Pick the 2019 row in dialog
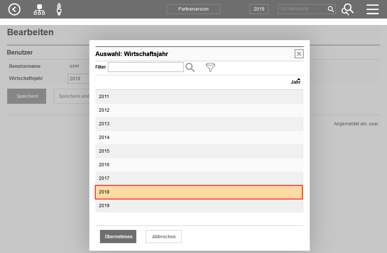This screenshot has width=387, height=253. (x=199, y=206)
